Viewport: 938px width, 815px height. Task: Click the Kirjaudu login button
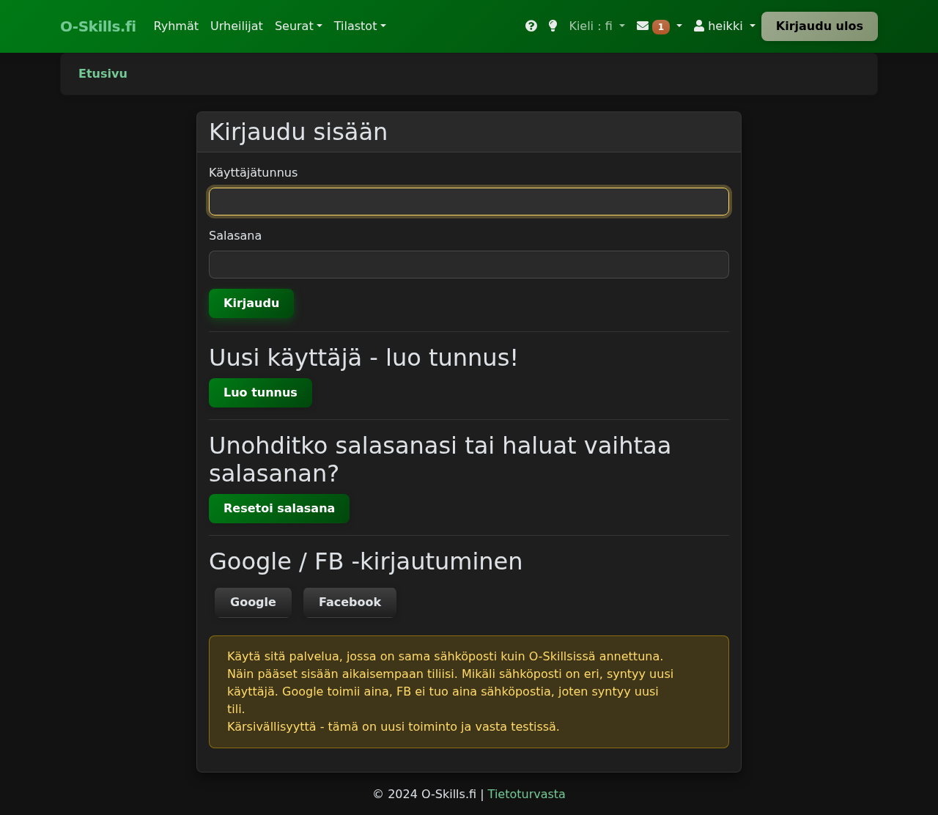pos(251,303)
